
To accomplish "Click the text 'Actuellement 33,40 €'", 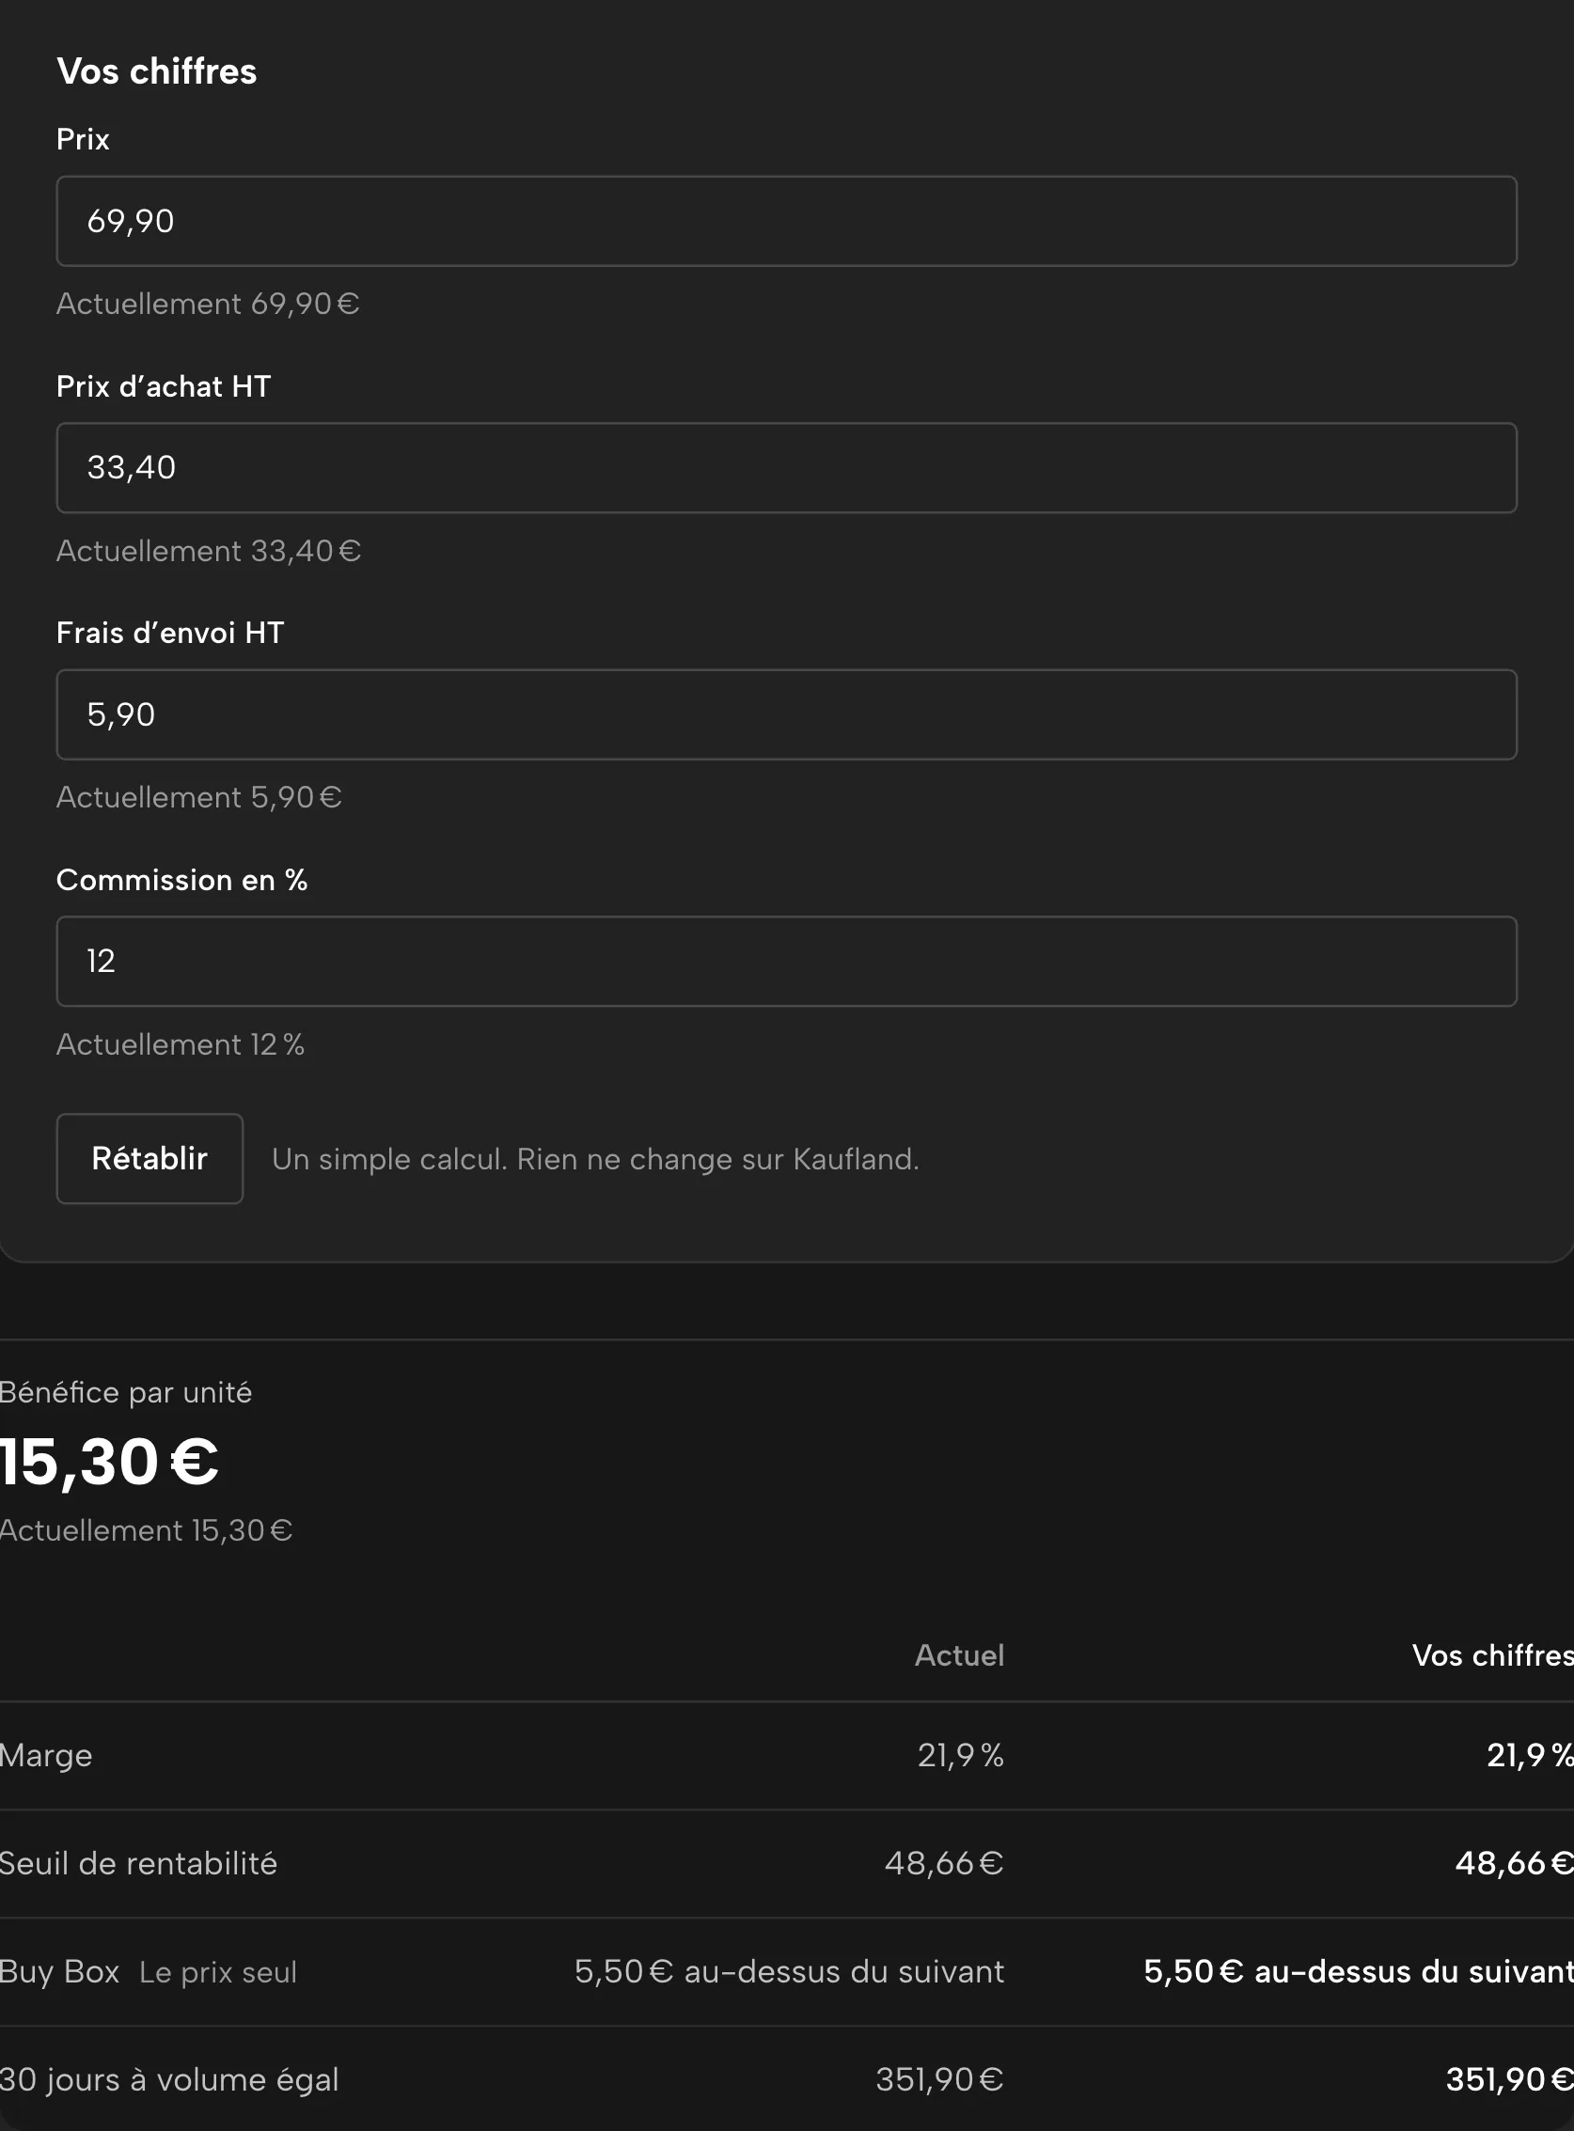I will (x=209, y=551).
